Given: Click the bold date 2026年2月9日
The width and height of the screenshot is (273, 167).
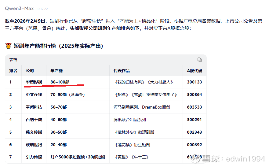Looking at the screenshot, I should [x=30, y=21].
